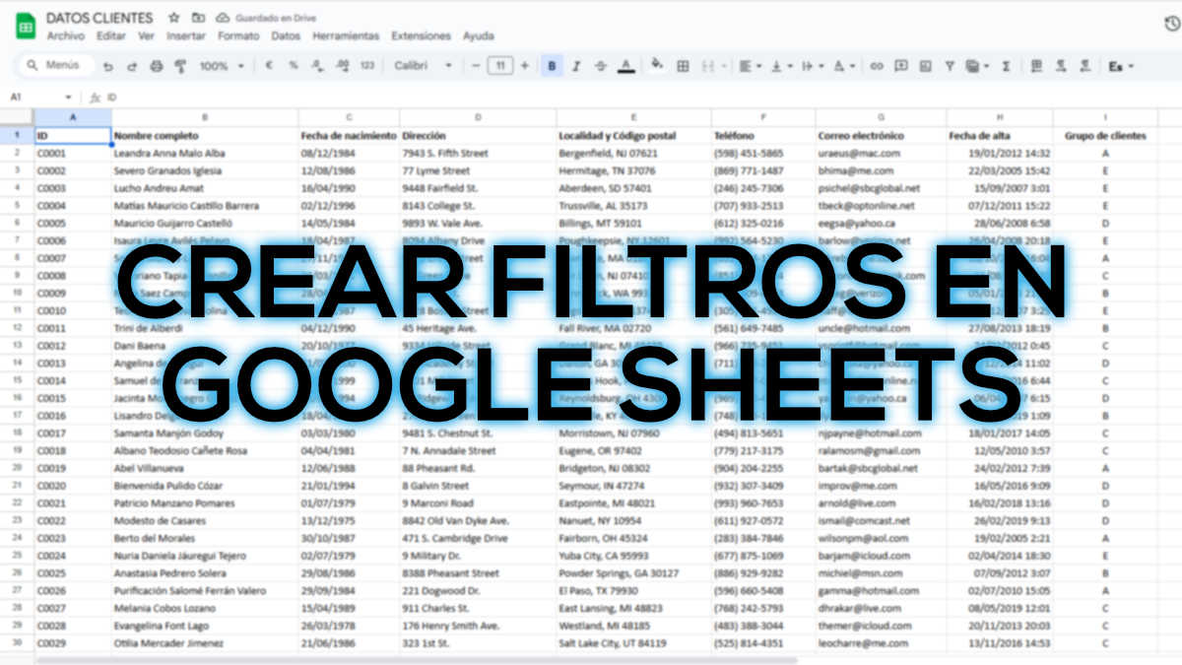The image size is (1182, 665).
Task: Select cell Salt Lake City, UT 84119
Action: pyautogui.click(x=633, y=643)
